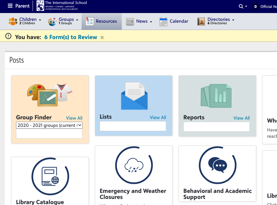
Task: Click the Lists envelope icon
Action: pos(134,96)
